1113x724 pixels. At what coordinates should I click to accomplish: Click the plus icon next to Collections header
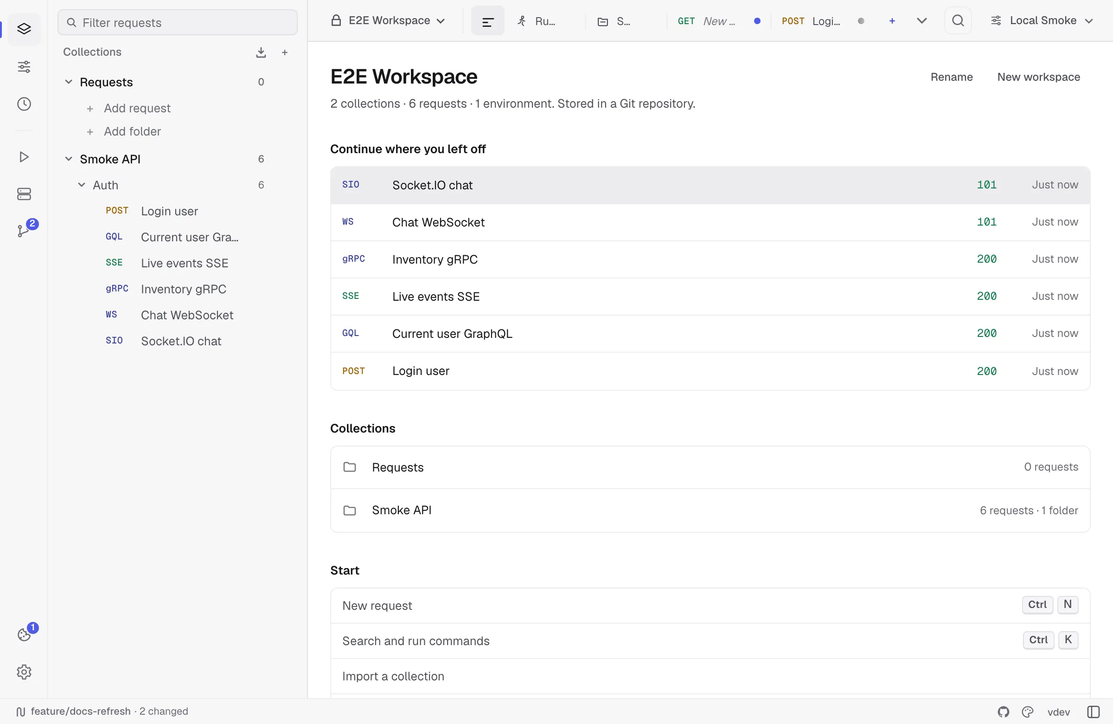click(285, 52)
